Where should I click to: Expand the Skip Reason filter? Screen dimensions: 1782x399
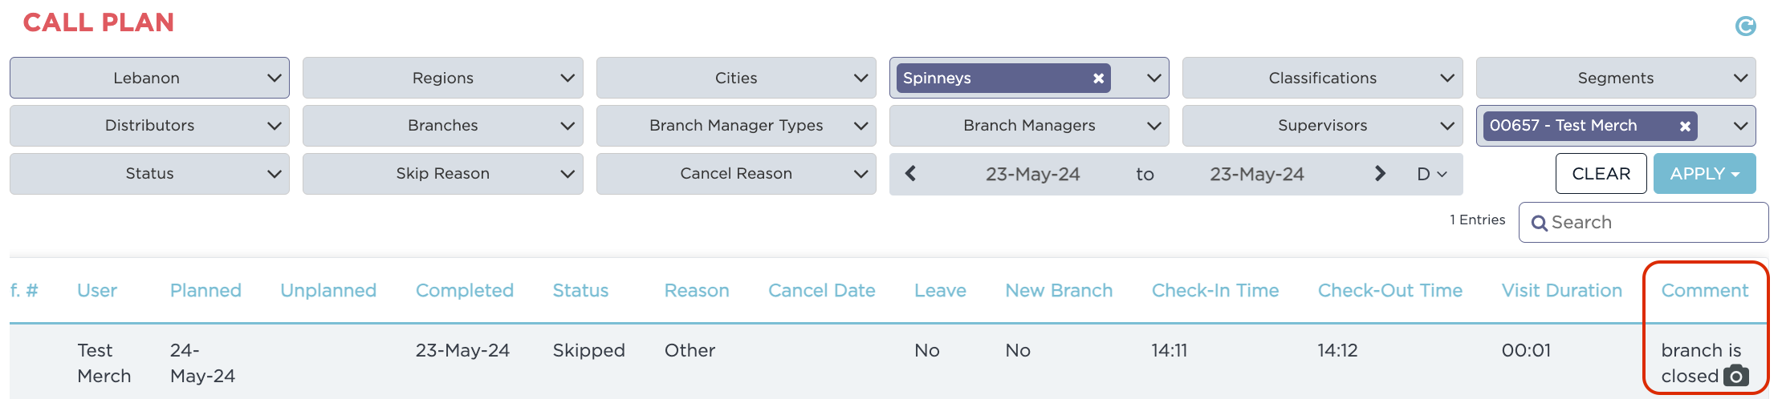pos(442,174)
